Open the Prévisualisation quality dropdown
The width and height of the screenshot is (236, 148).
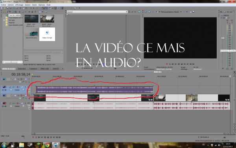[181, 12]
